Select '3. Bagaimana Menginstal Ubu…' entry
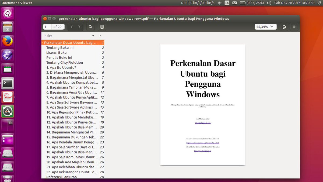The image size is (323, 182). (x=73, y=77)
